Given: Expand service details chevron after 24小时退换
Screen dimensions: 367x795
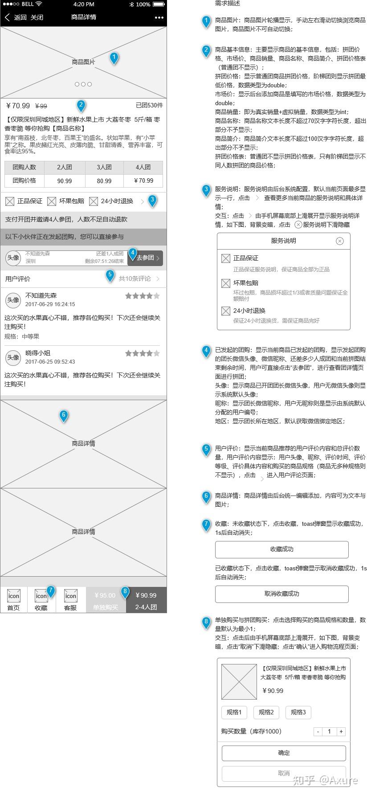Looking at the screenshot, I should tap(143, 202).
